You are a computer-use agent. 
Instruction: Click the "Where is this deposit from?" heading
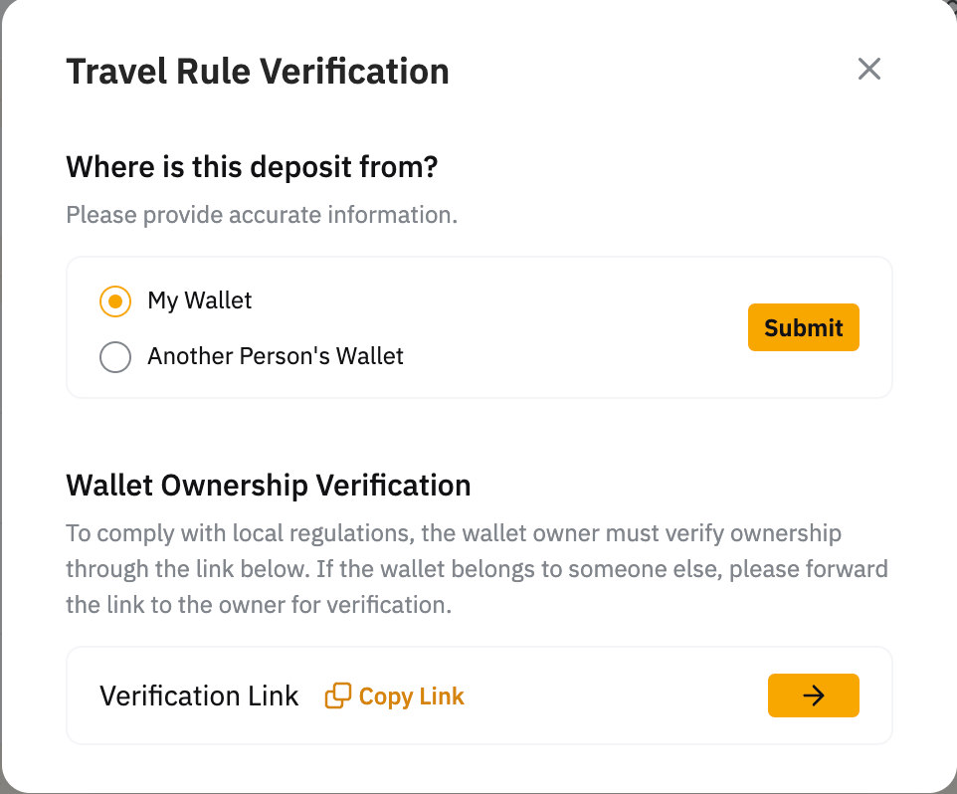pyautogui.click(x=252, y=166)
